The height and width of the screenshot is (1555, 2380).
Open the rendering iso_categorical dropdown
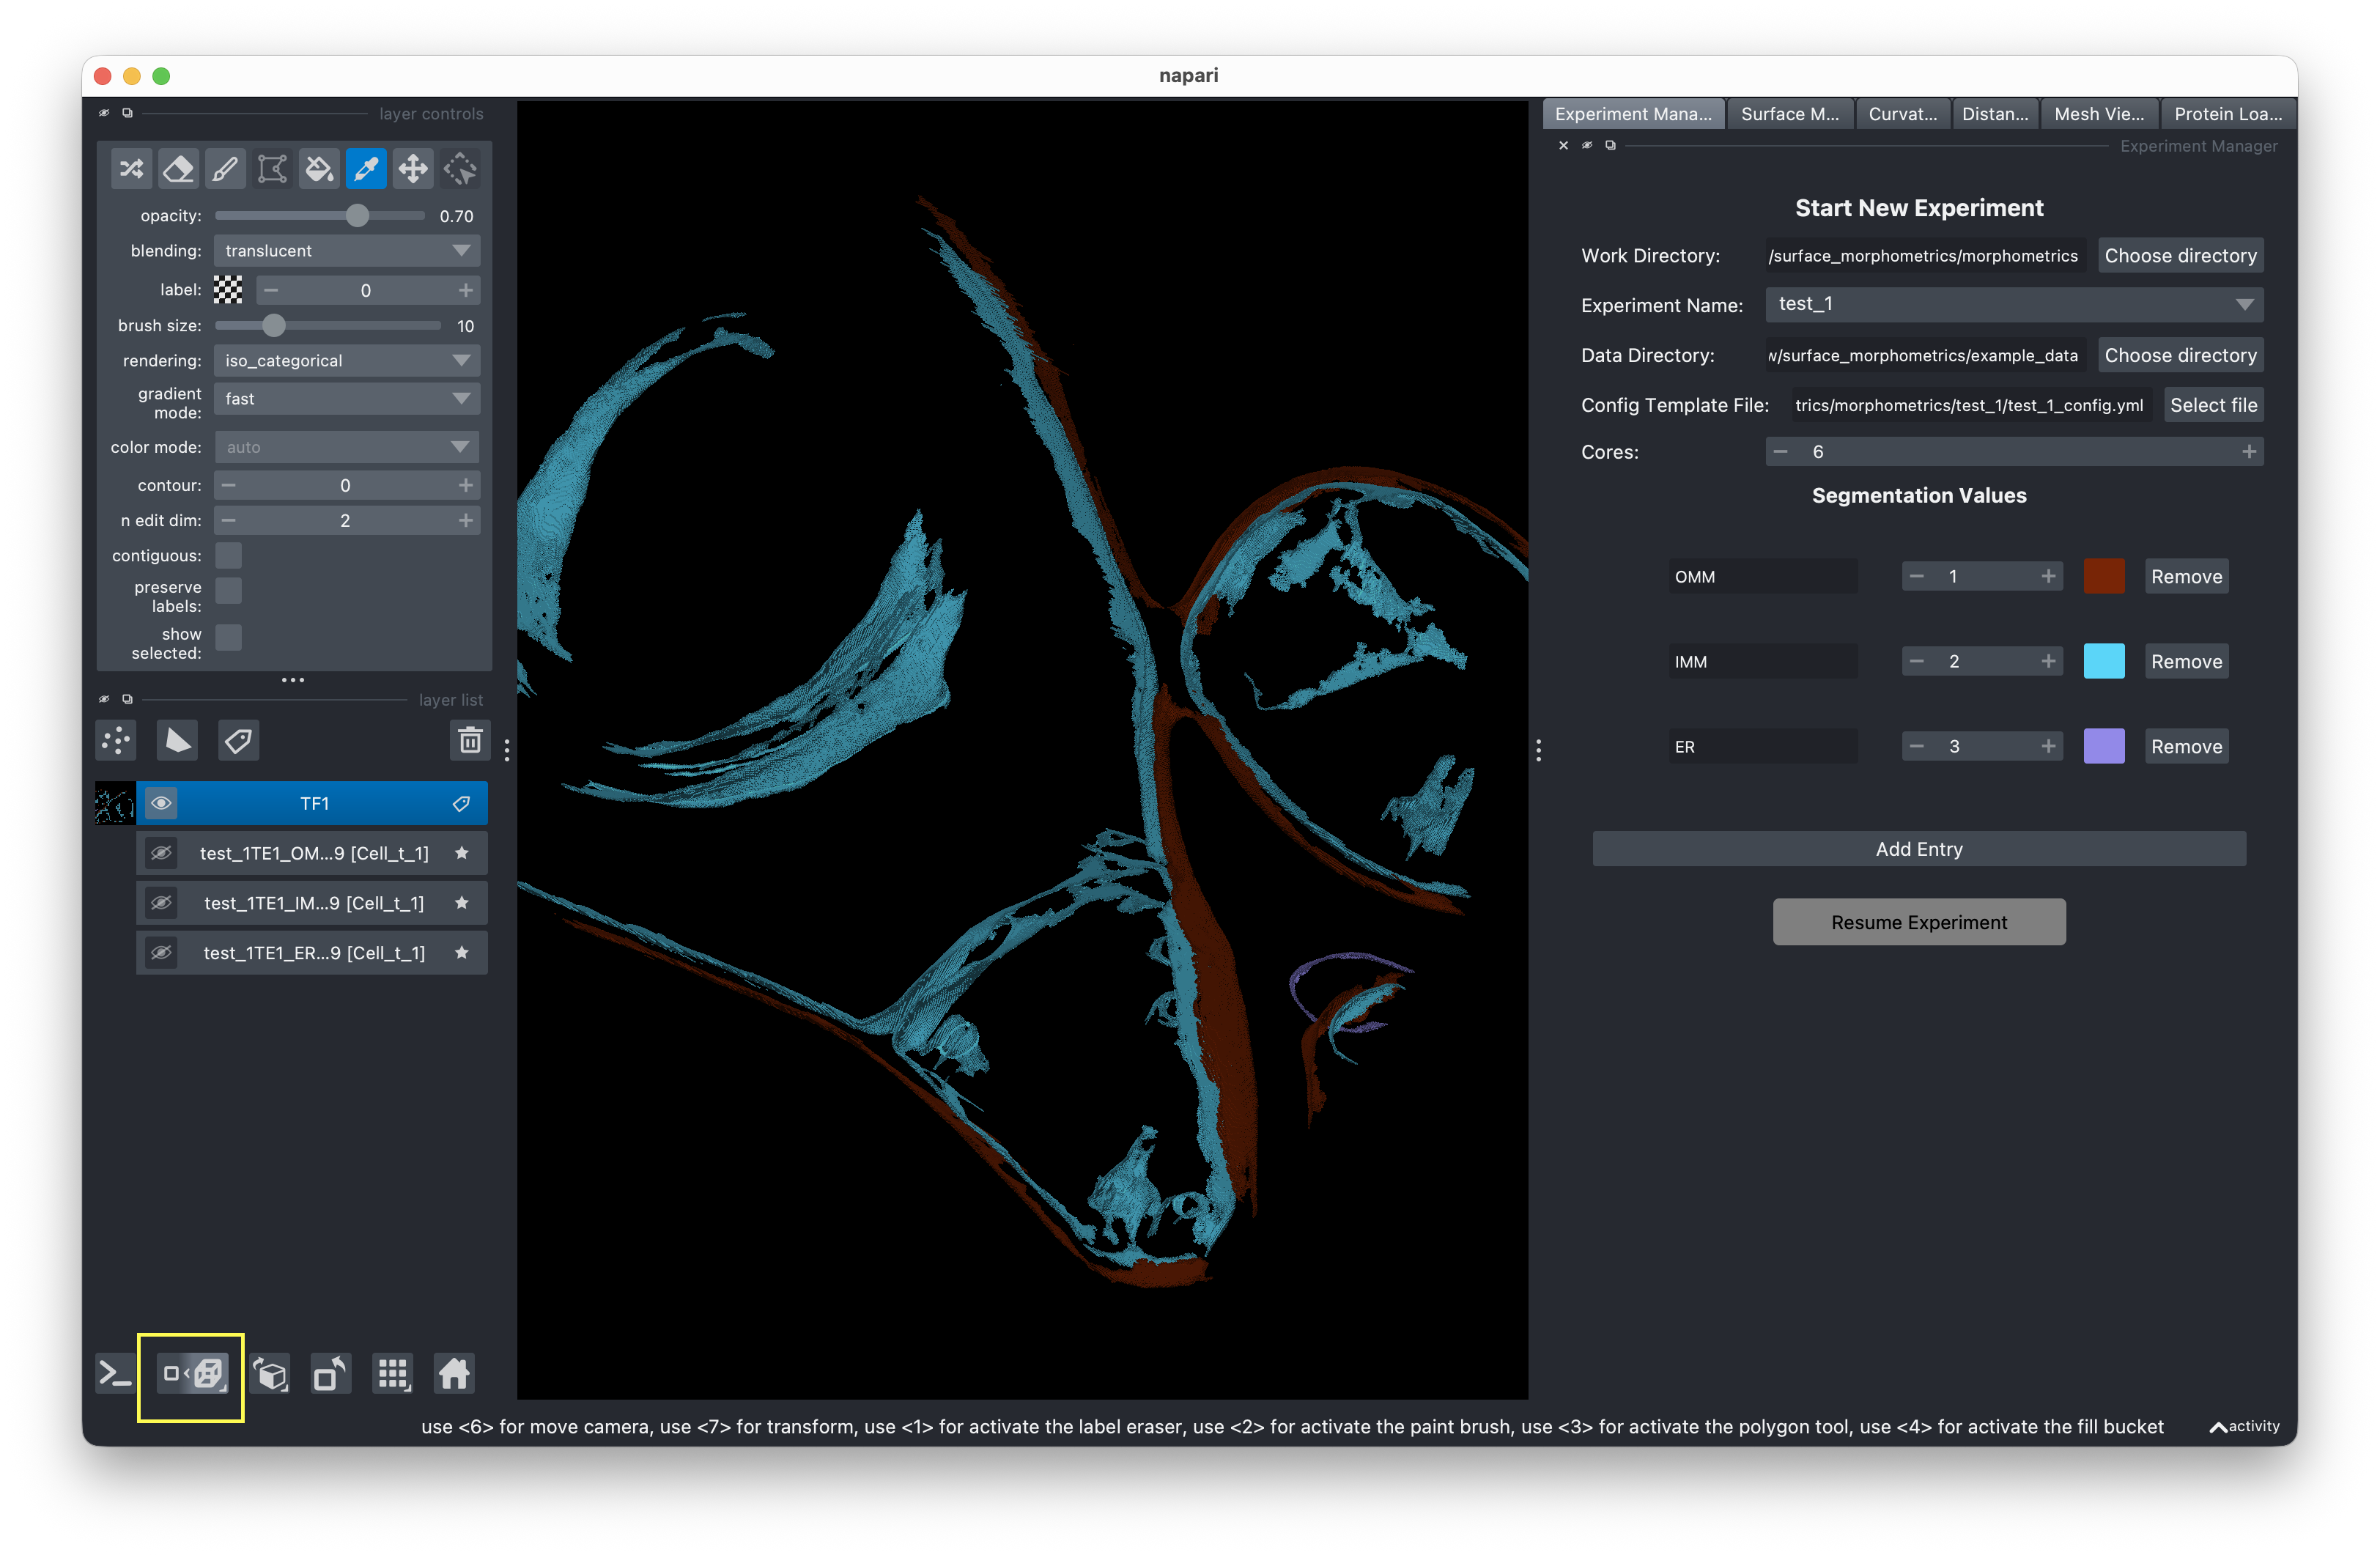tap(347, 361)
